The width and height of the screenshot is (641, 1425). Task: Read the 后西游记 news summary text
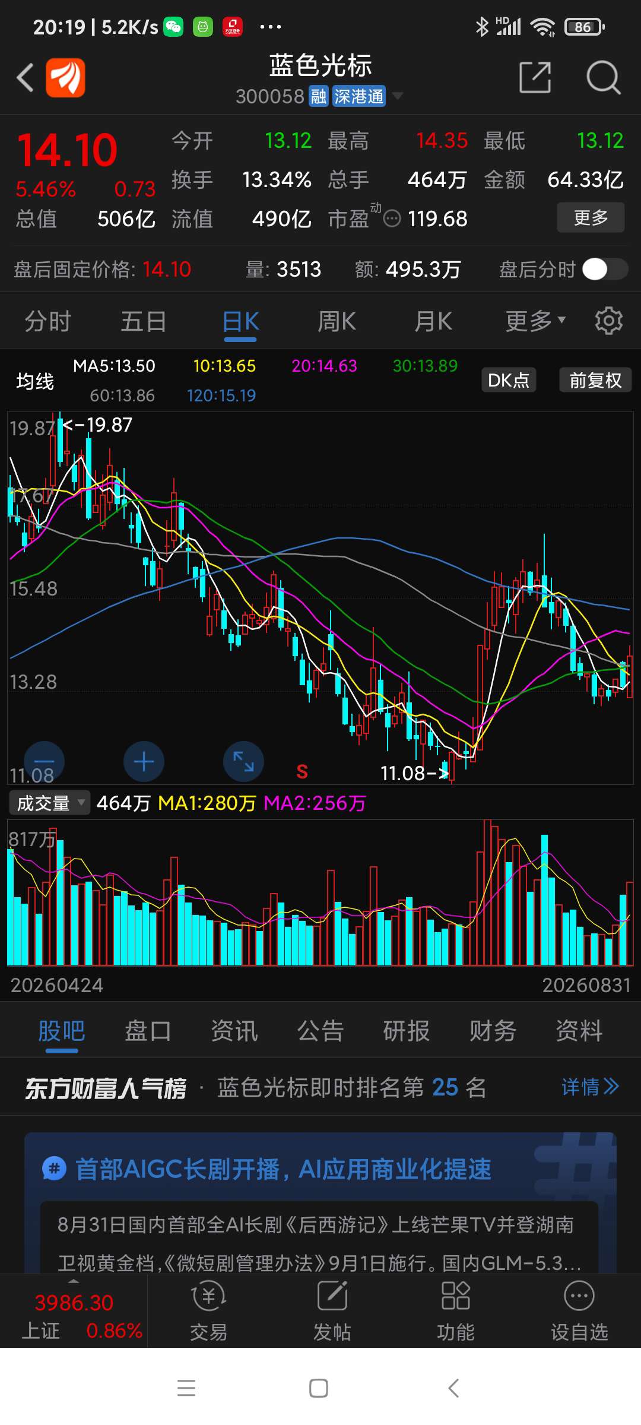point(319,1244)
